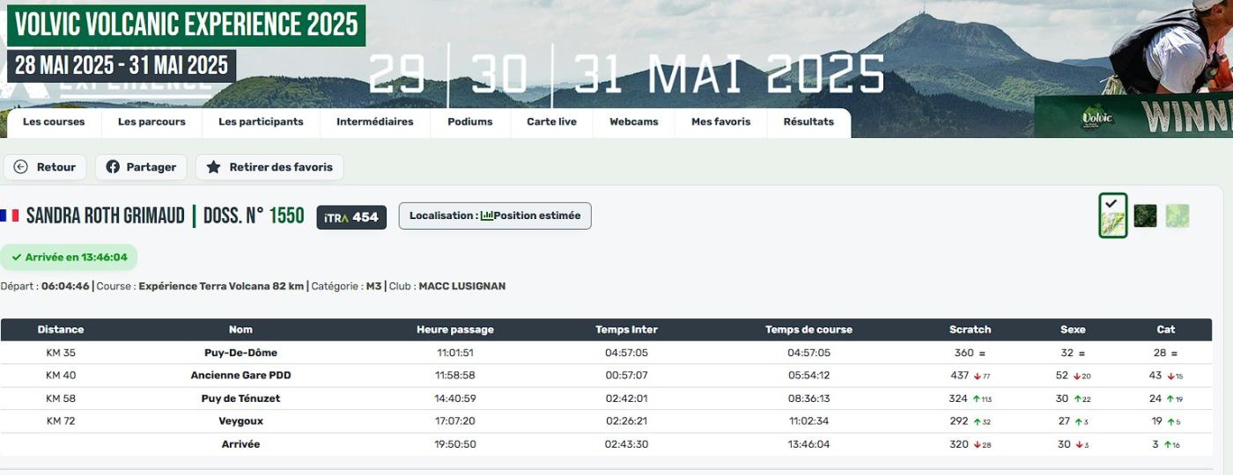
Task: Click the star icon to remove favorite
Action: pyautogui.click(x=213, y=167)
